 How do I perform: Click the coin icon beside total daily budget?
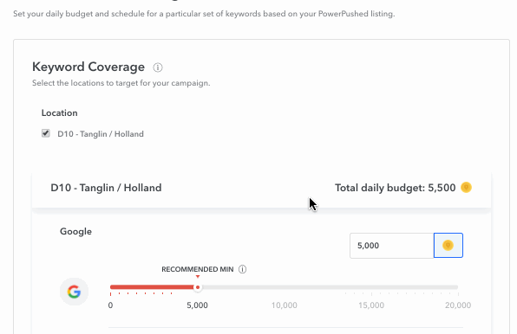pos(466,188)
